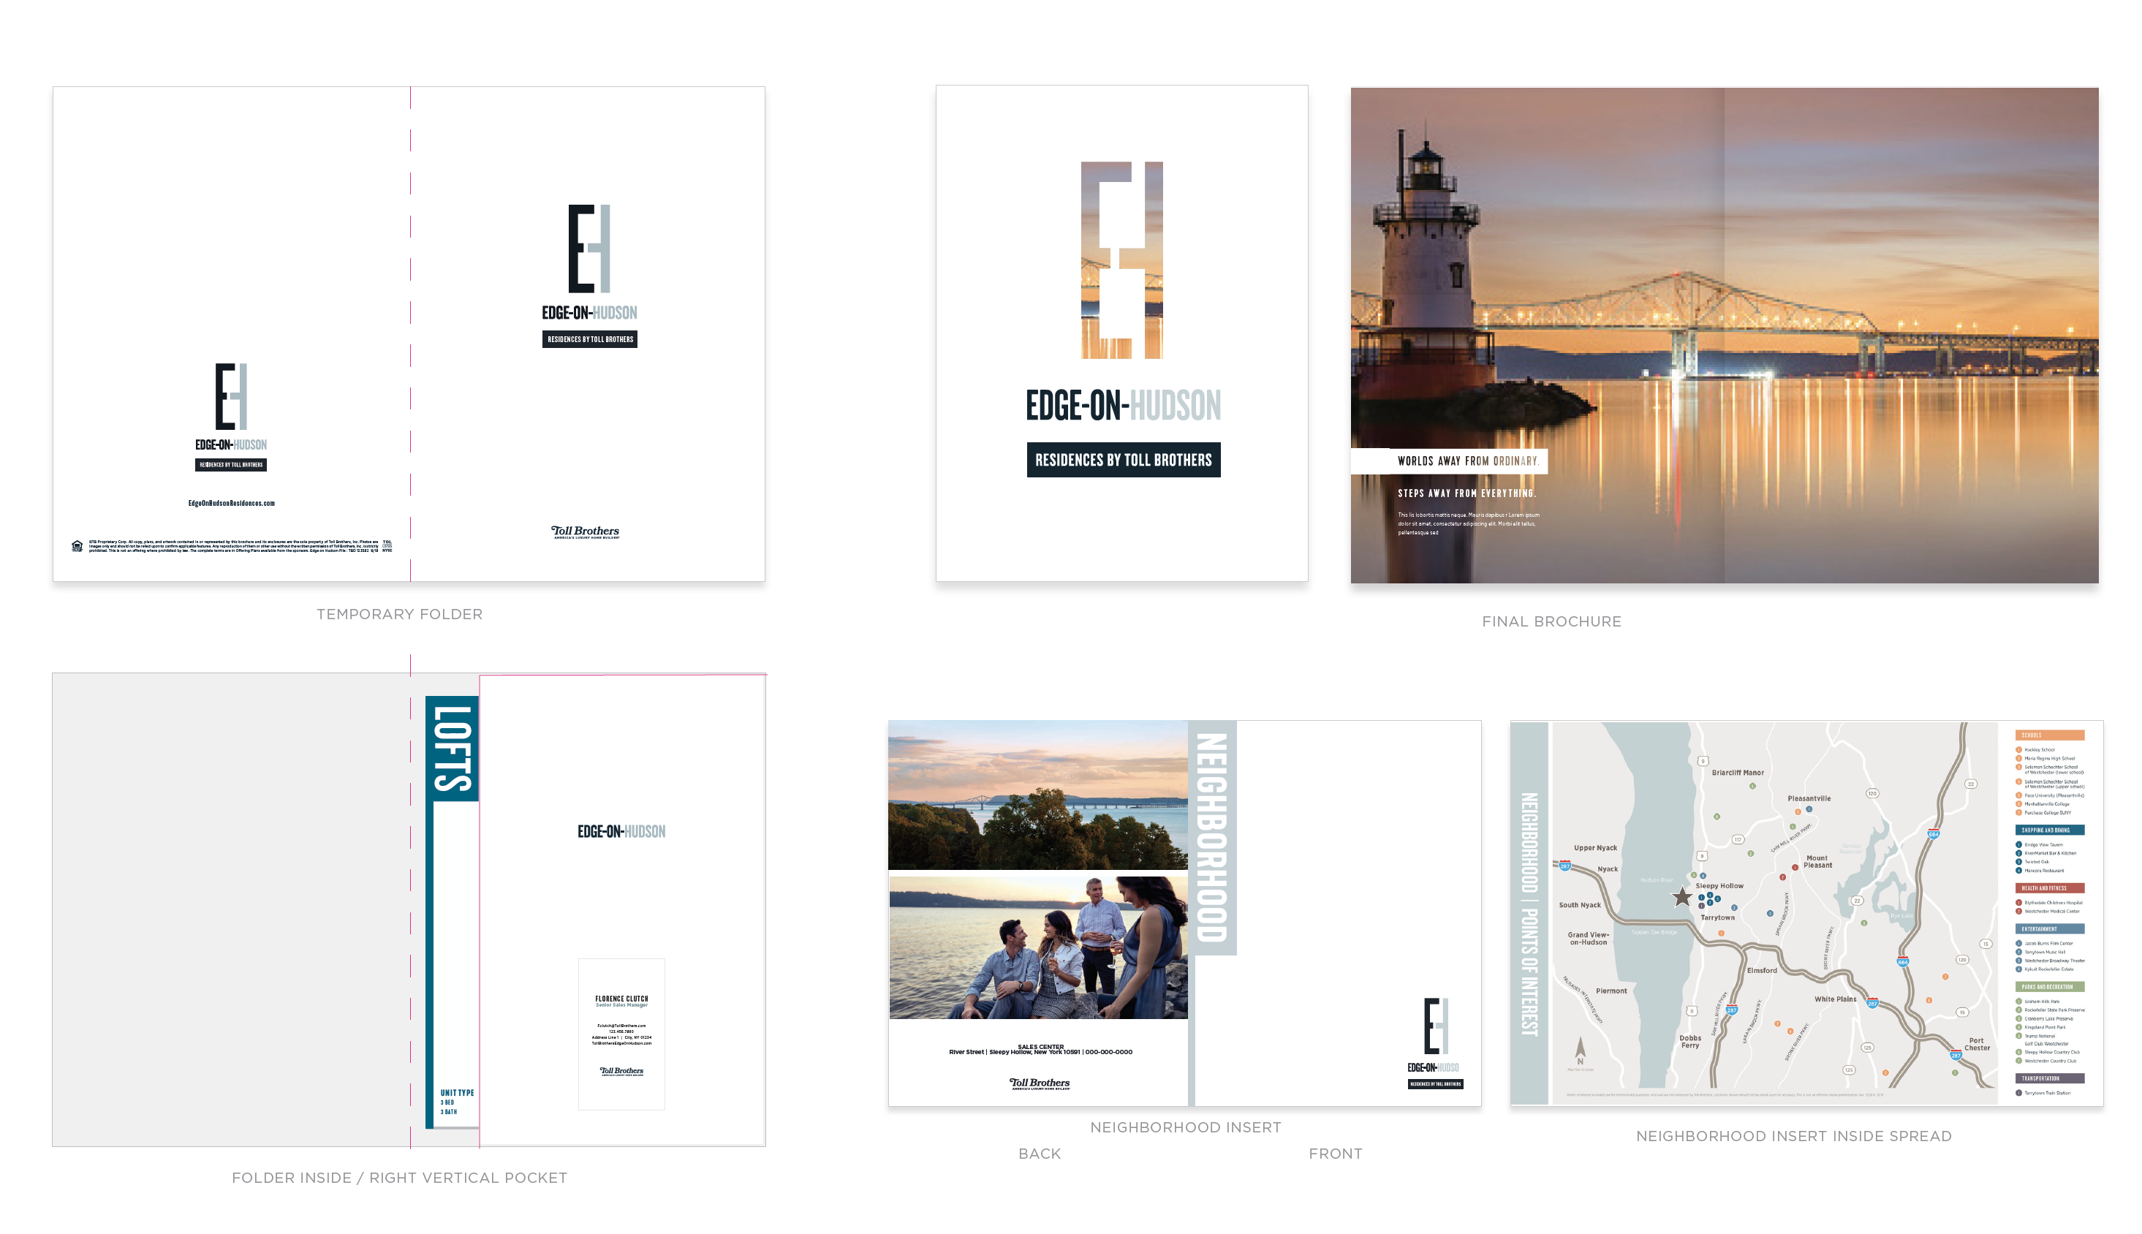Click Tarrytown Train Station legend entry
Image resolution: width=2142 pixels, height=1234 pixels.
2046,1094
